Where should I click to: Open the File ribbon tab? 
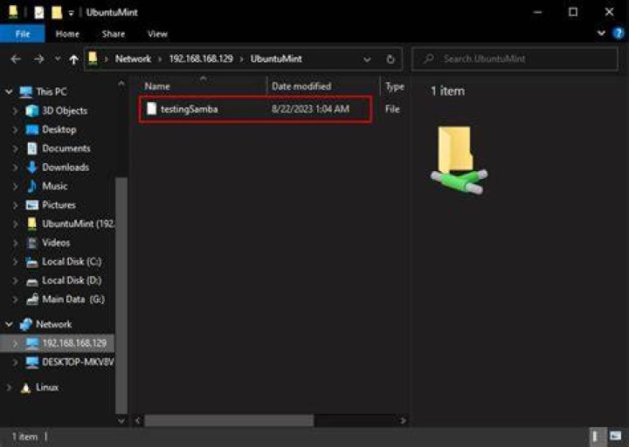pos(23,34)
